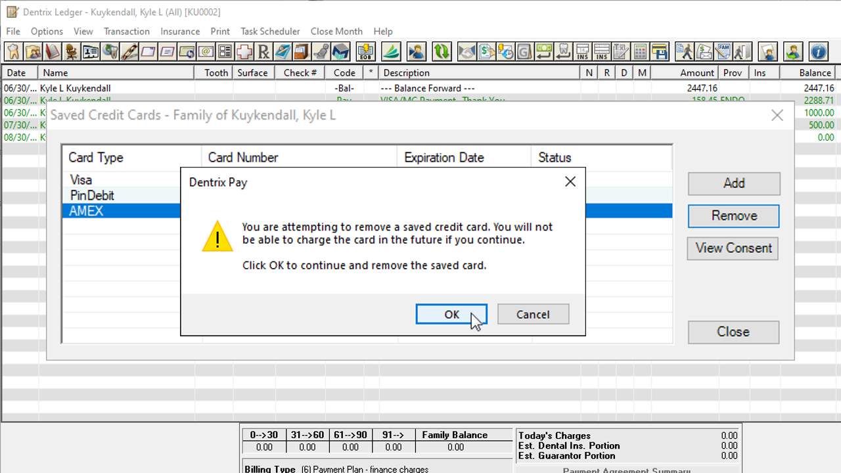Click the tooth chart icon in toolbar

coord(12,51)
